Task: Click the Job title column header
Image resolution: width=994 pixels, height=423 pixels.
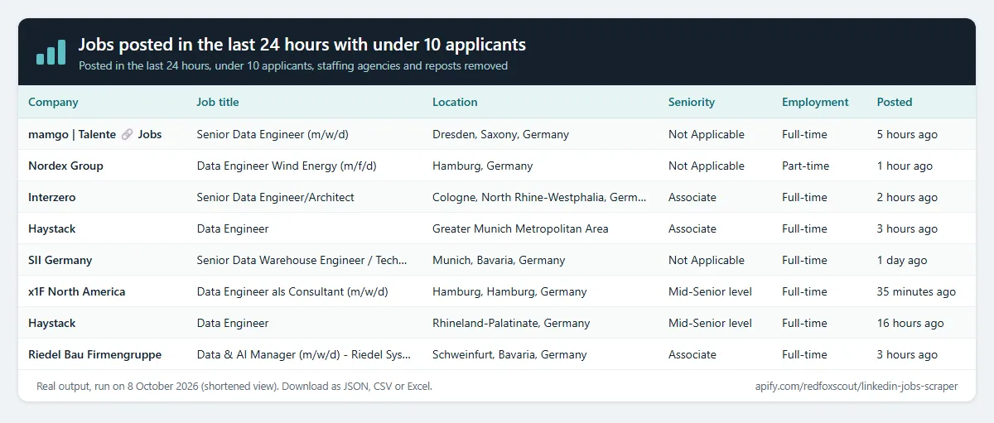Action: [x=218, y=102]
